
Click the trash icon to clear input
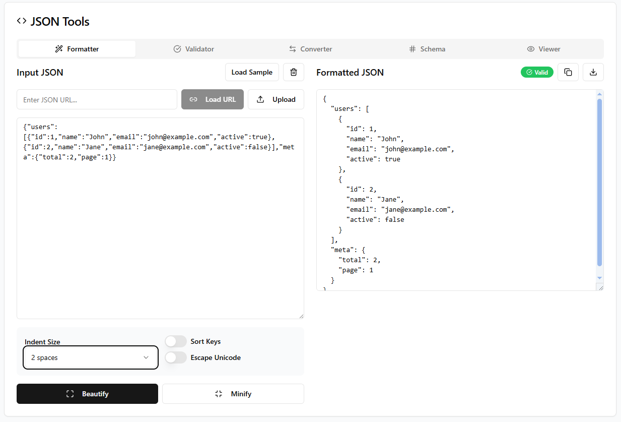[294, 72]
